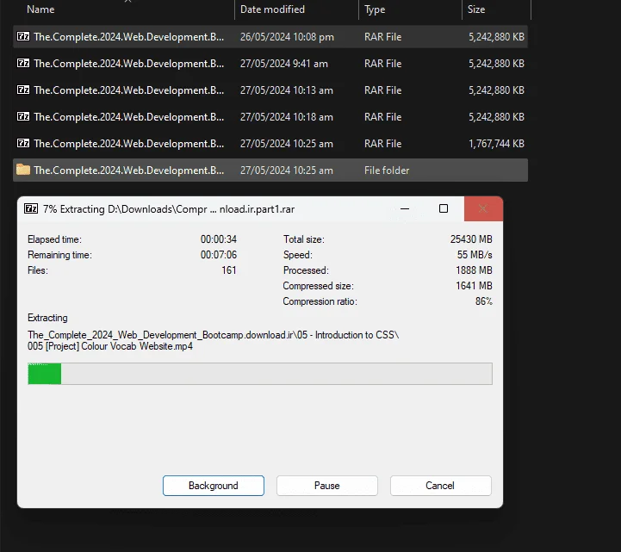
Task: Click the 7z icon of the 10:13 am file
Action: tap(23, 90)
